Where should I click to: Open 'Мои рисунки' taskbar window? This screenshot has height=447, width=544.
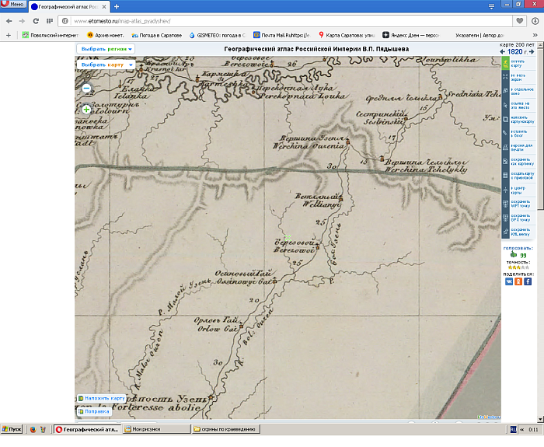click(x=157, y=429)
